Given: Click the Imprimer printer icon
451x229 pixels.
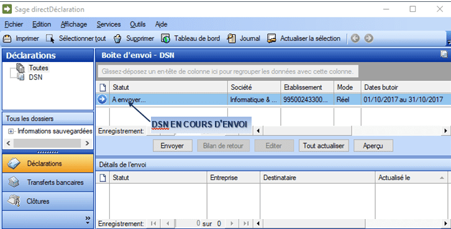Looking at the screenshot, I should (x=7, y=38).
